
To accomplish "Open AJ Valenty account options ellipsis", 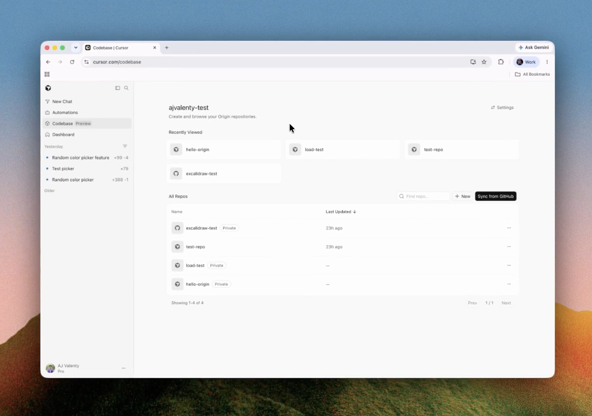I will click(x=124, y=368).
